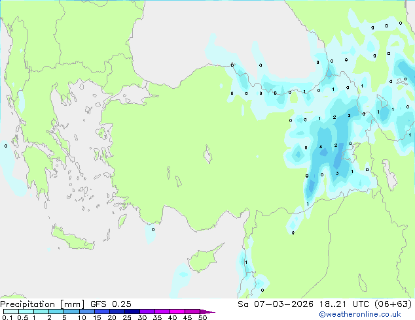
Task: Click the legend scale label '50'
Action: 202,317
